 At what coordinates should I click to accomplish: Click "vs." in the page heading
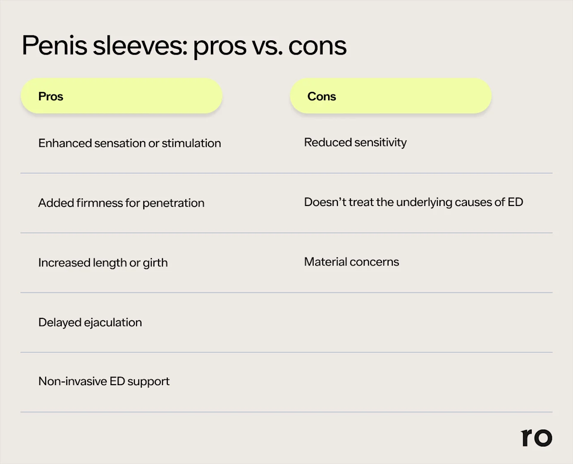[x=267, y=46]
